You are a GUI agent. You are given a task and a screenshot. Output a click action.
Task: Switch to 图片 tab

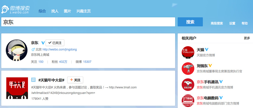click(x=67, y=11)
